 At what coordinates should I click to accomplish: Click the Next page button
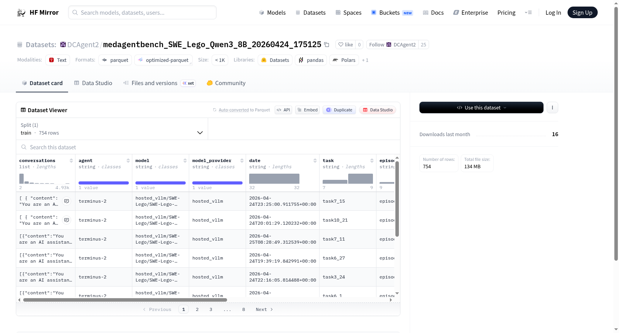pos(265,309)
